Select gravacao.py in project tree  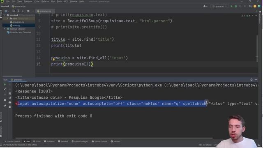point(17,22)
